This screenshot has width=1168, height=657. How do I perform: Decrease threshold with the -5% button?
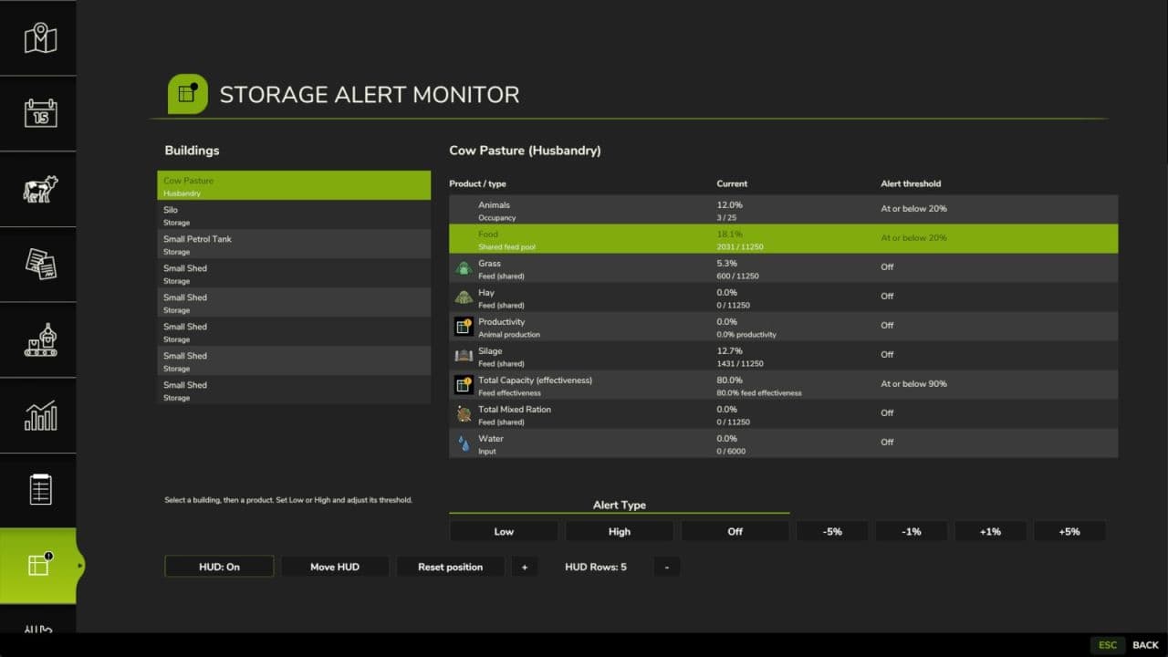(x=832, y=531)
